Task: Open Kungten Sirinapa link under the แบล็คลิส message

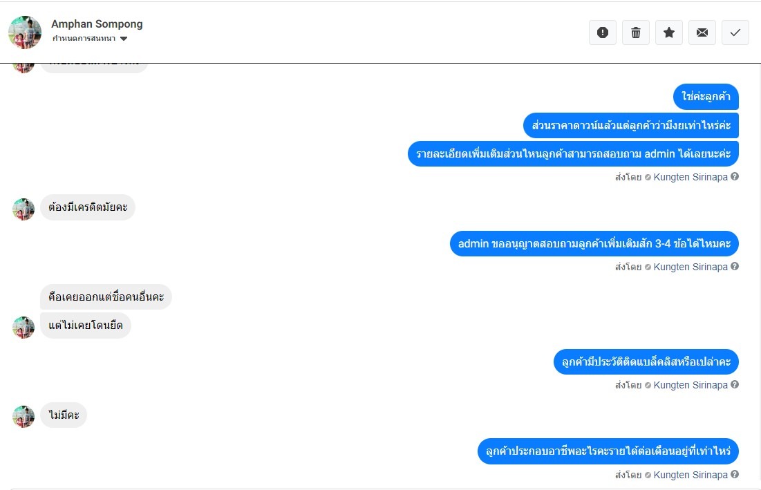Action: point(690,385)
